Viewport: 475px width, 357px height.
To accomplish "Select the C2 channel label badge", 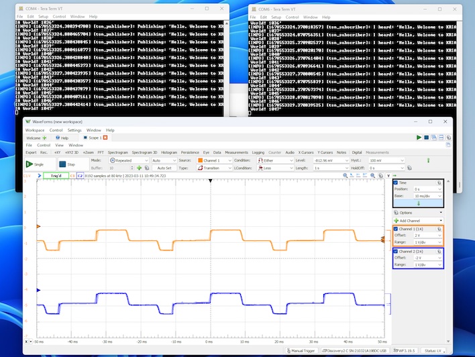I will coord(80,176).
